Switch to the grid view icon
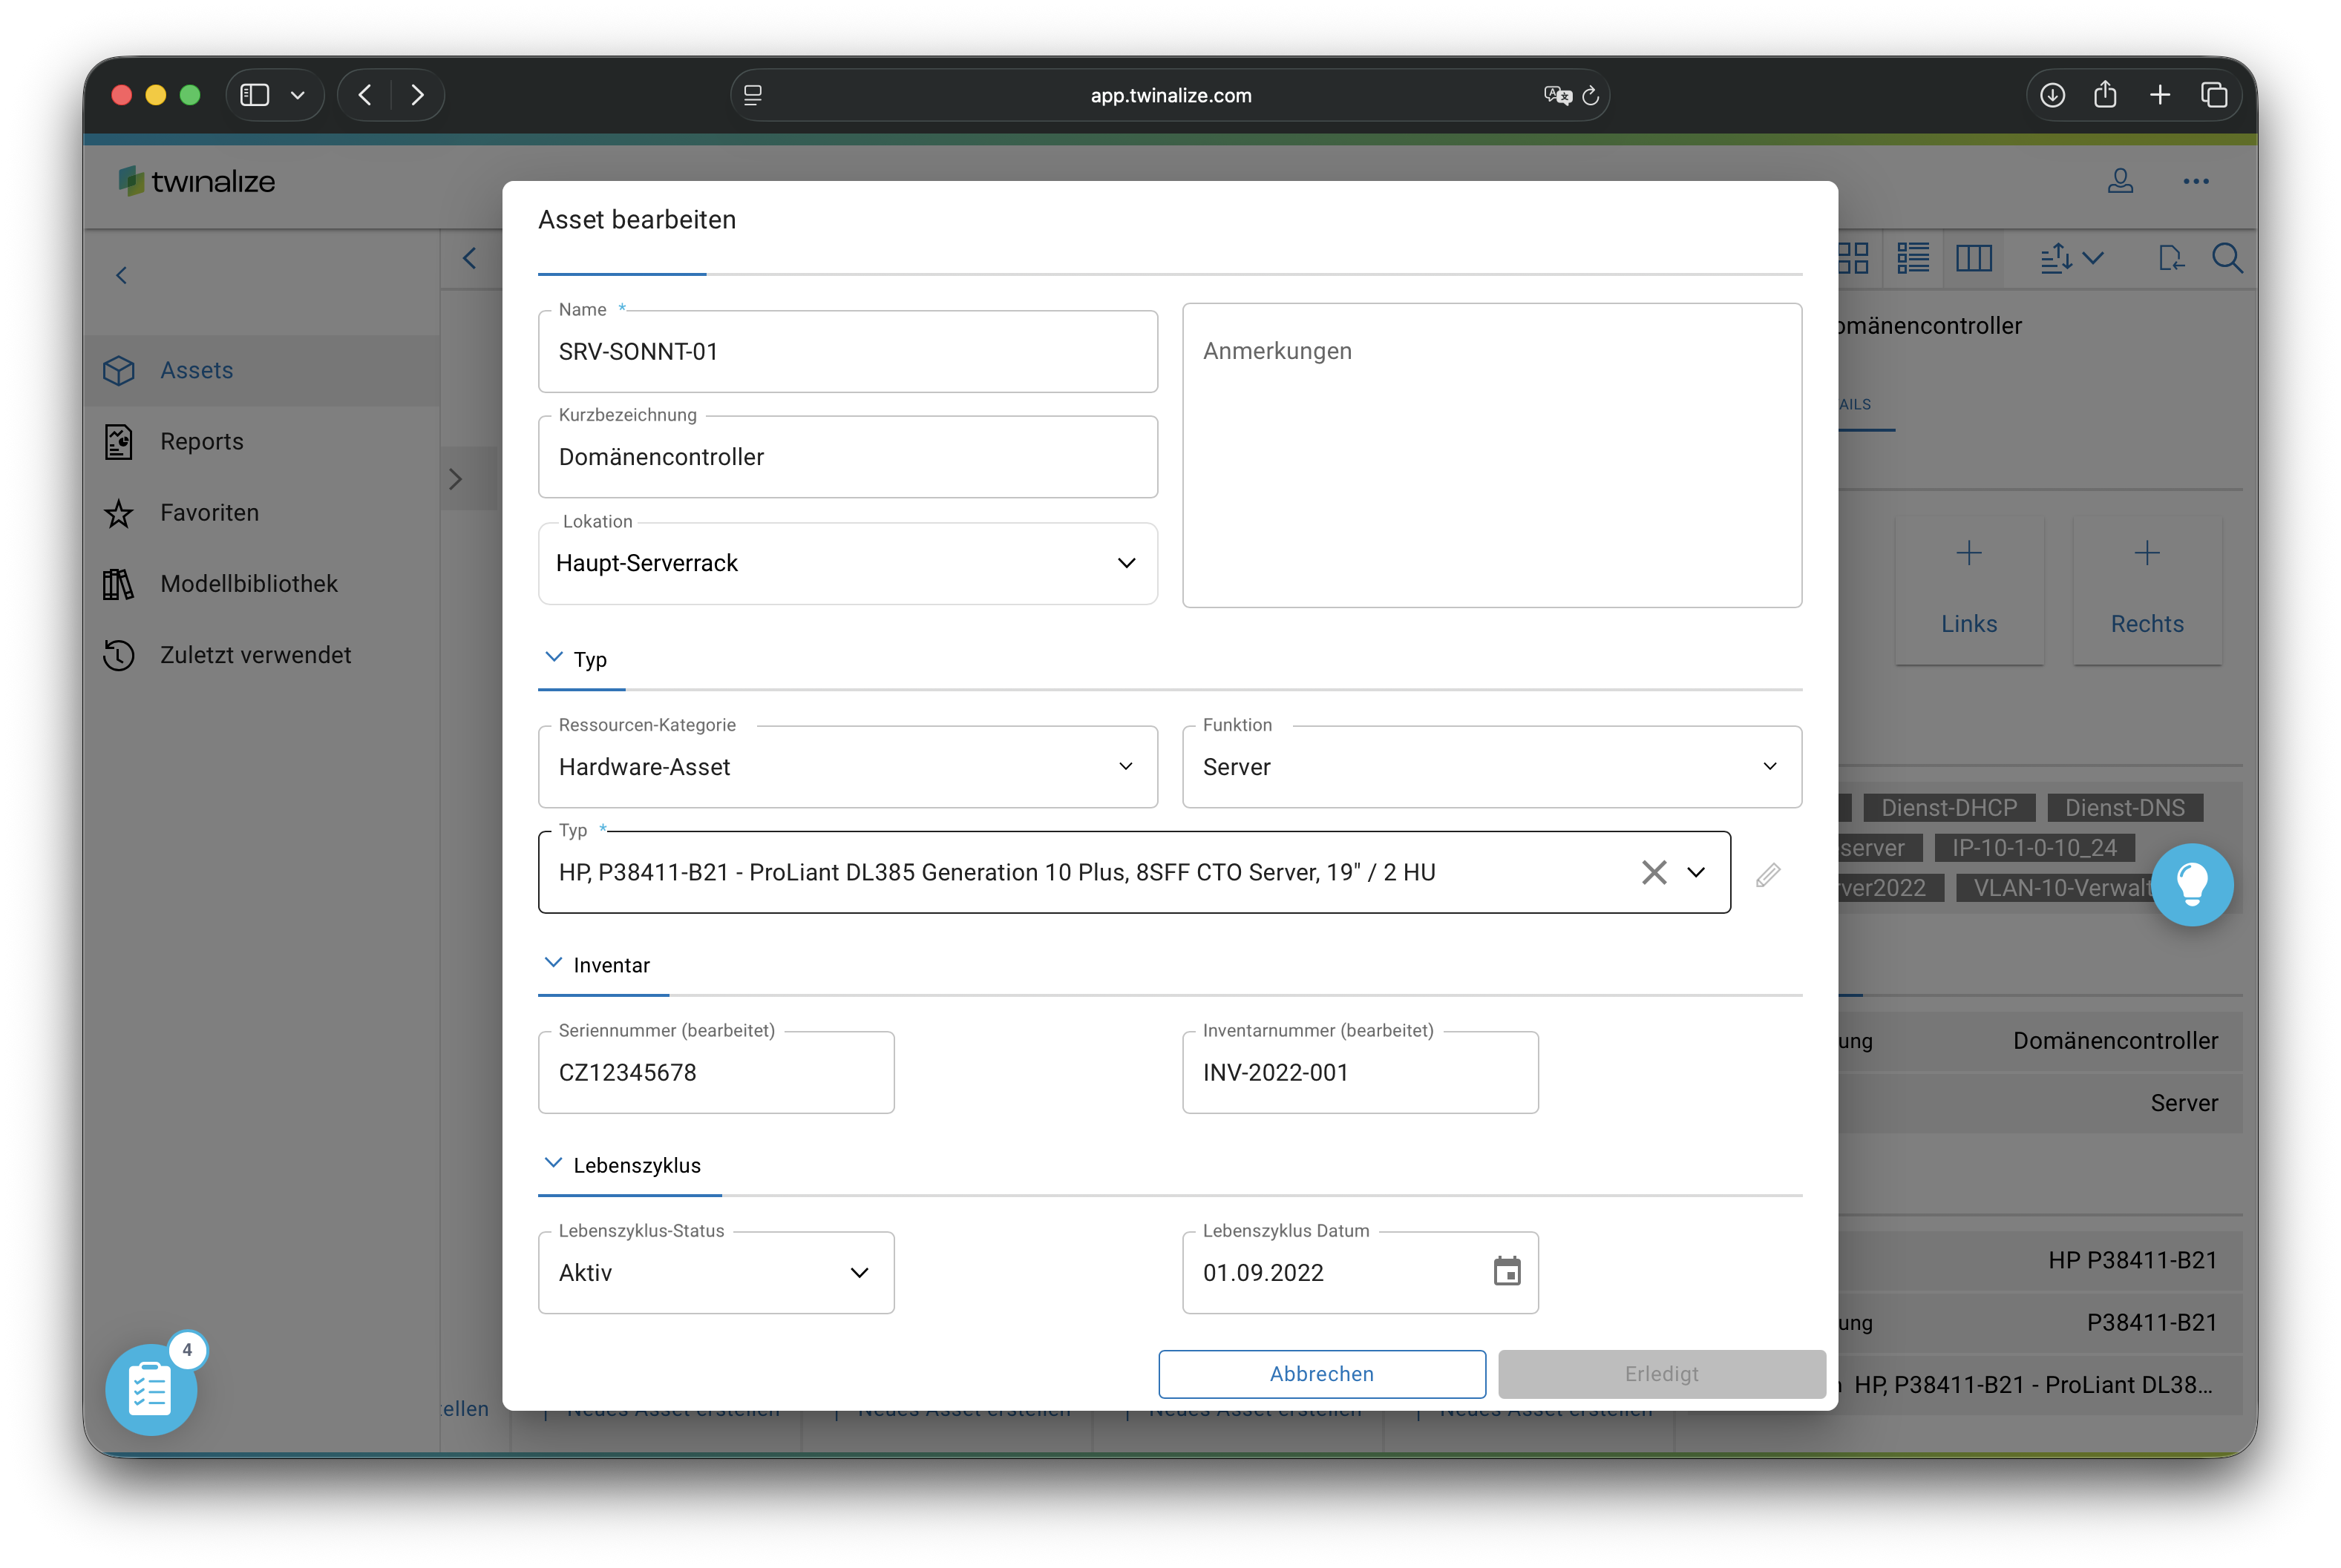 1854,259
